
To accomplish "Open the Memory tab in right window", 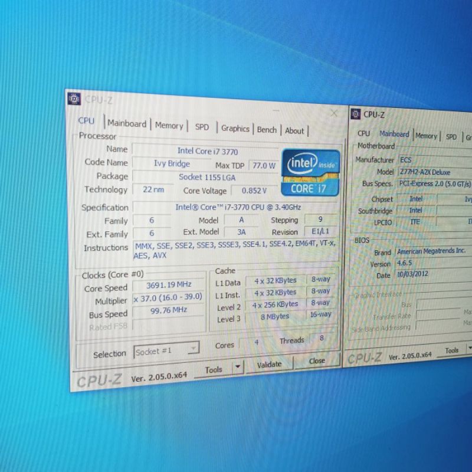I will 426,136.
